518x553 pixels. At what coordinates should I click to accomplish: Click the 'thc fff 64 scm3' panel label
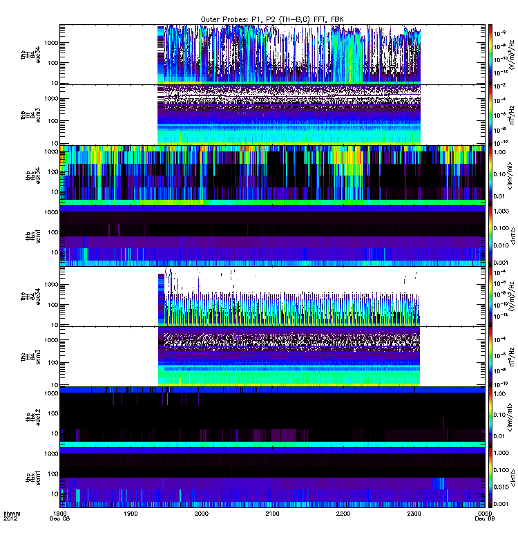click(30, 357)
